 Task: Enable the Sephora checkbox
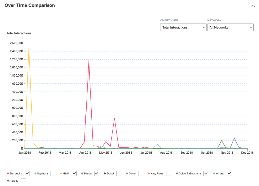click(53, 173)
